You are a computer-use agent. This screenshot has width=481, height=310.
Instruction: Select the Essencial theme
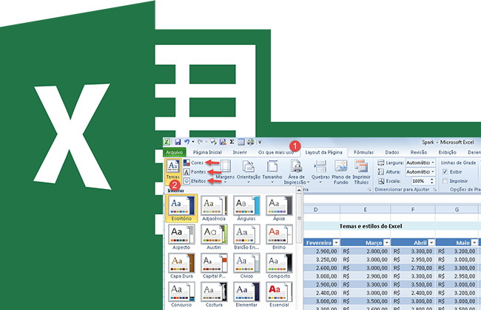pos(279,294)
